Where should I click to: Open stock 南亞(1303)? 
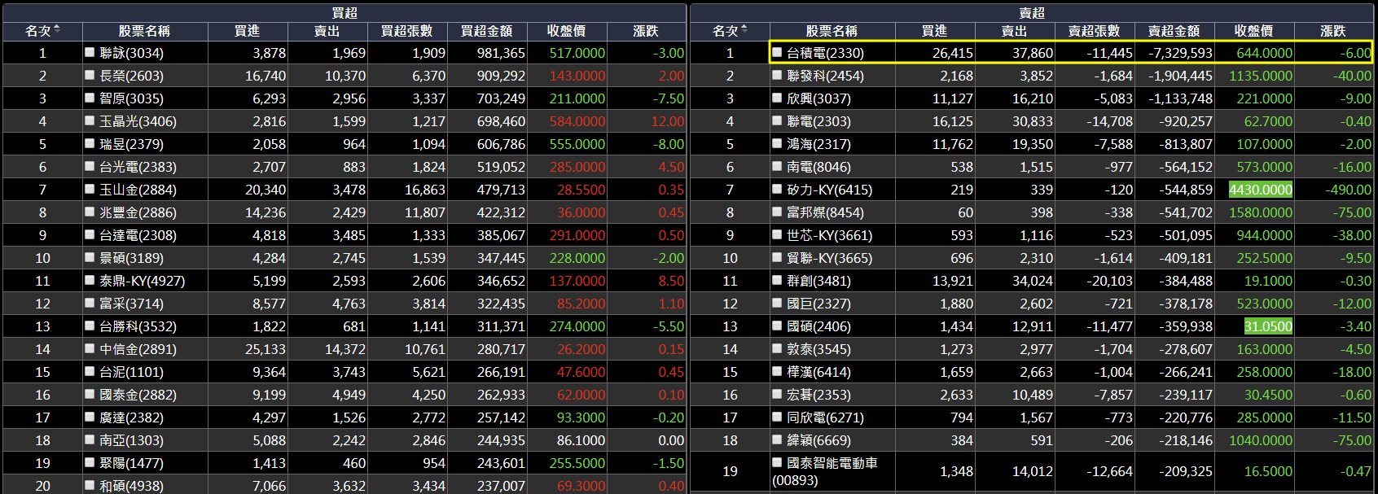(x=131, y=440)
